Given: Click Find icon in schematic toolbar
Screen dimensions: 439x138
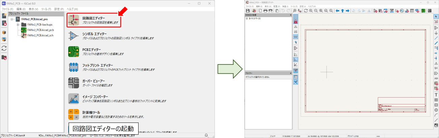Looking at the screenshot, I should click(x=295, y=11).
